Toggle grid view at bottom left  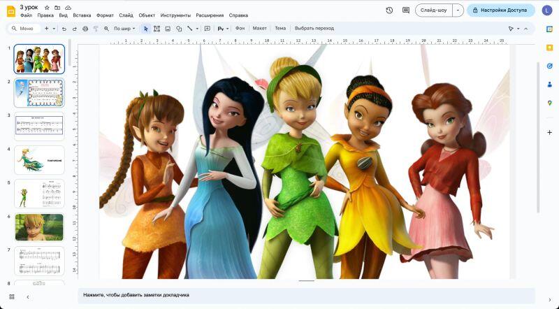click(x=12, y=296)
